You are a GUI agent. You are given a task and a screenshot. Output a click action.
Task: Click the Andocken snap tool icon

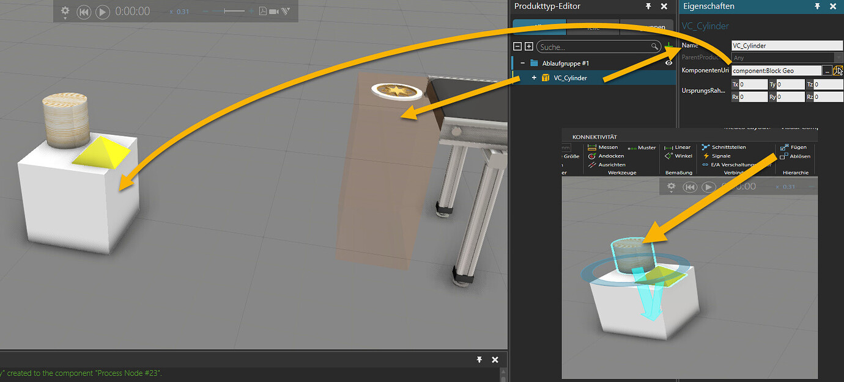click(x=592, y=156)
